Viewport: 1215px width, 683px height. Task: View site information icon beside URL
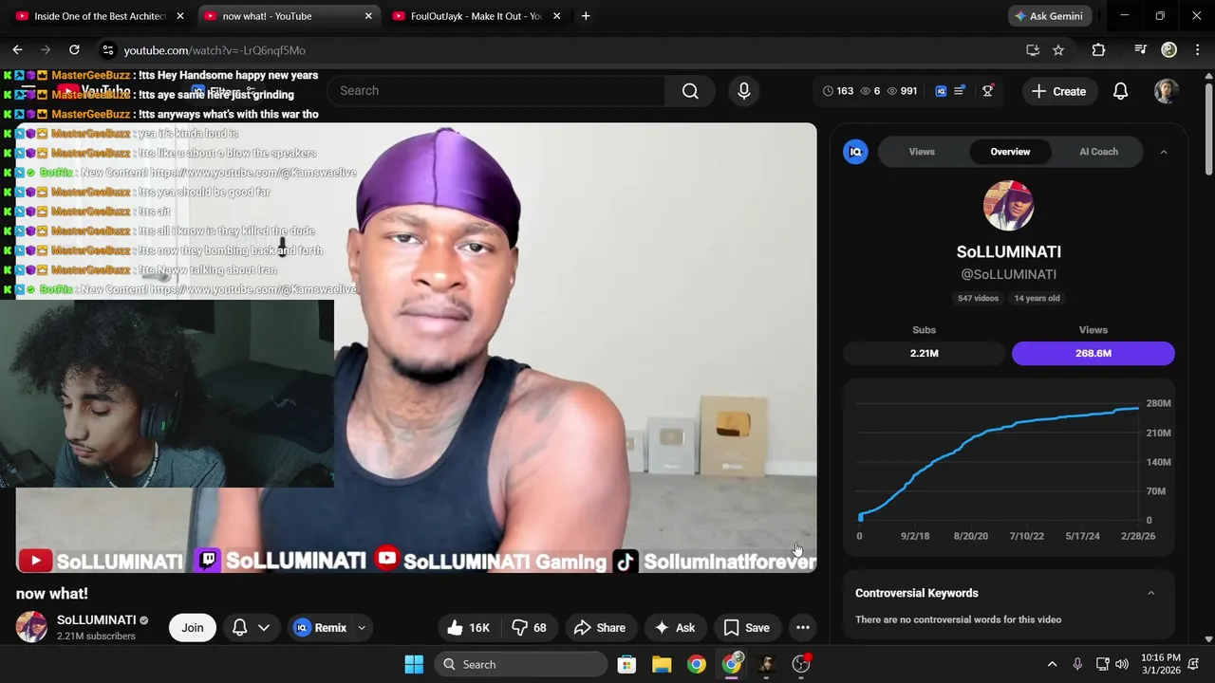pos(108,50)
